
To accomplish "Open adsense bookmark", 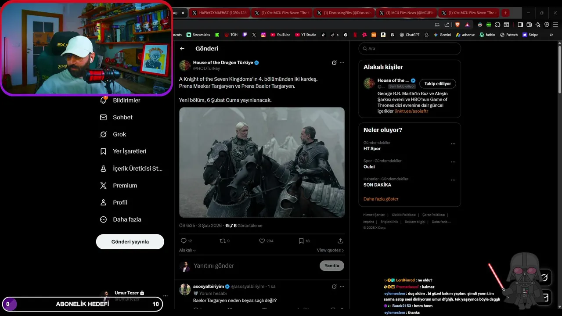I will (465, 35).
